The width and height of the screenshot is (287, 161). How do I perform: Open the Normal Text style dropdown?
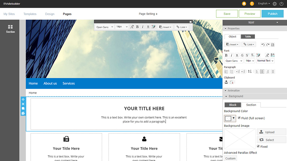pyautogui.click(x=265, y=61)
